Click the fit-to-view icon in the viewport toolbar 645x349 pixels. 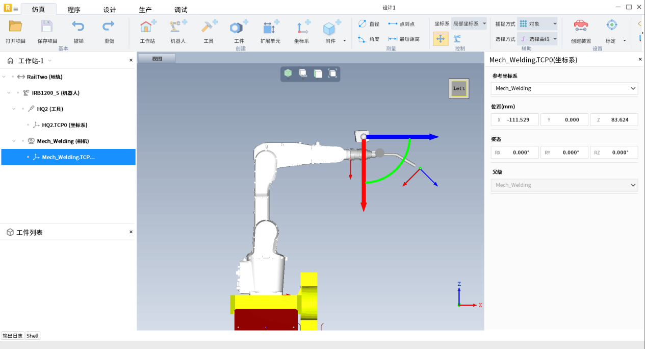click(332, 73)
